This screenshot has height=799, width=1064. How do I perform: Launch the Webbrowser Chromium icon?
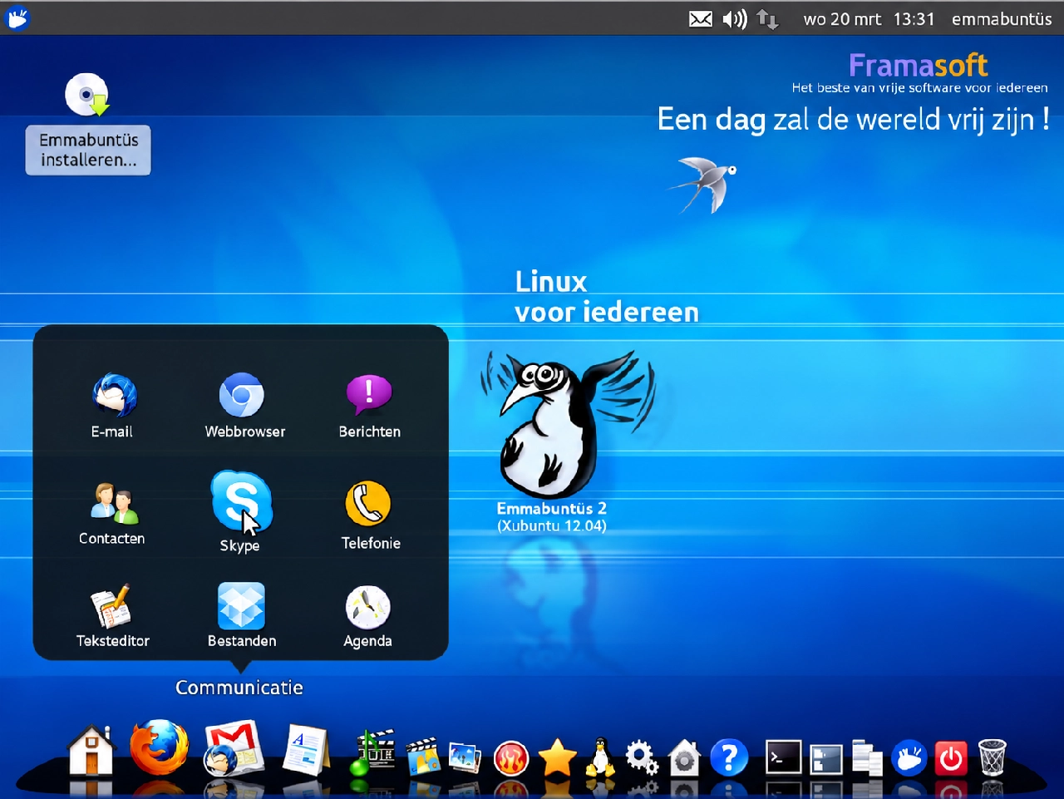coord(242,395)
